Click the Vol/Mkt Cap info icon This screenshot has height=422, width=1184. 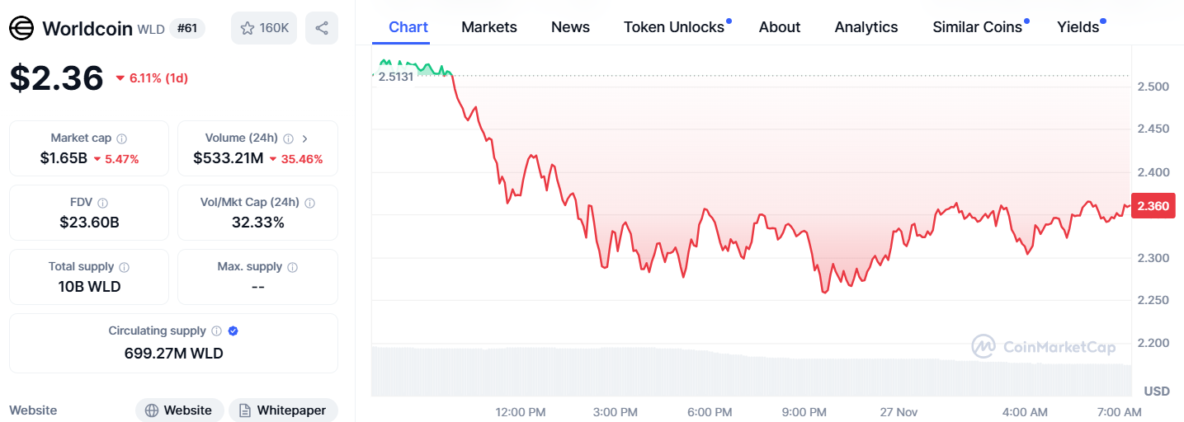(x=309, y=203)
